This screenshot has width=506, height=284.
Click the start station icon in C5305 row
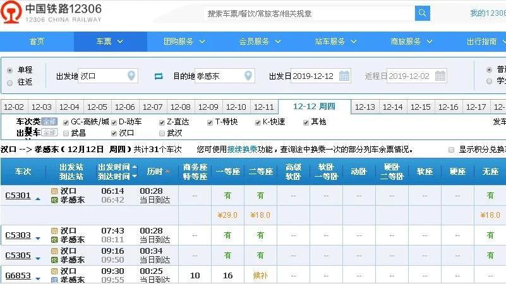tap(54, 251)
